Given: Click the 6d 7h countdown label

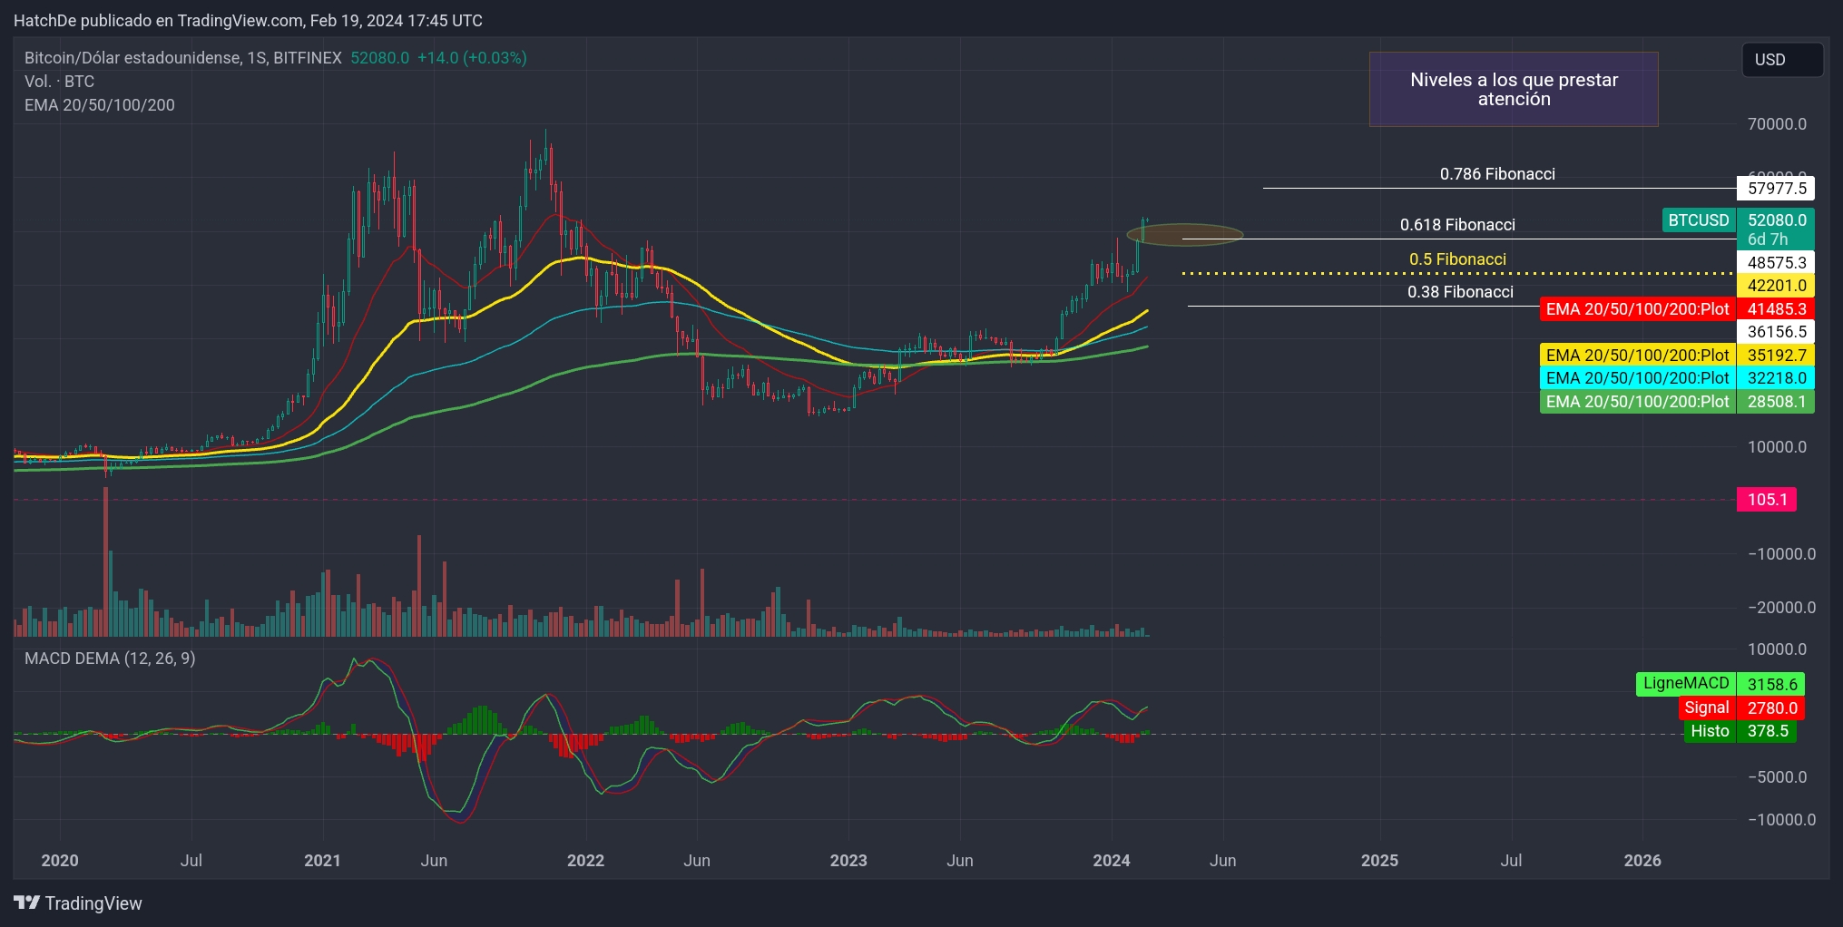Looking at the screenshot, I should click(1768, 239).
